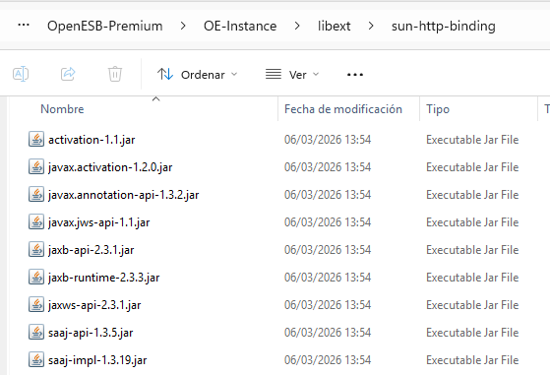Select file name javax.activation-1.2.0.jar
550x375 pixels.
(x=110, y=167)
